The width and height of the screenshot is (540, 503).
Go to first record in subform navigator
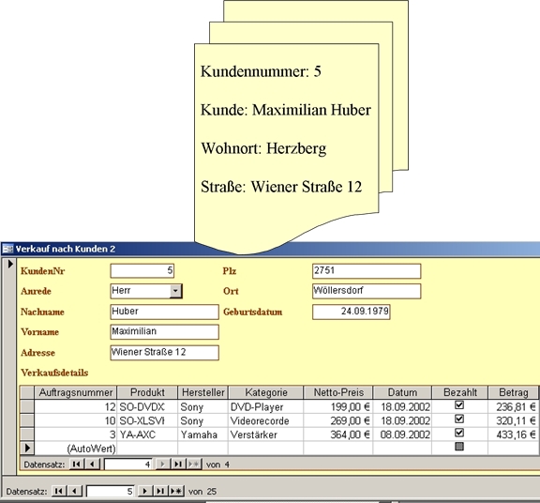point(77,464)
